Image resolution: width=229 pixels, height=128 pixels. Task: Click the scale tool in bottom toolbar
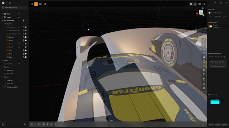[39, 124]
